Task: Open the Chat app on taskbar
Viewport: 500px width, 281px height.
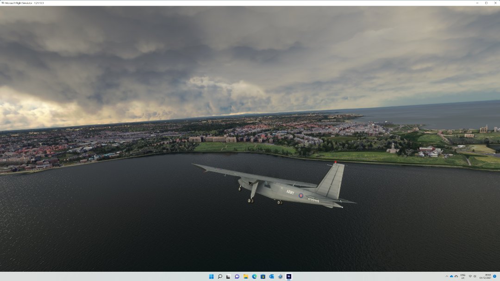Action: [x=237, y=276]
